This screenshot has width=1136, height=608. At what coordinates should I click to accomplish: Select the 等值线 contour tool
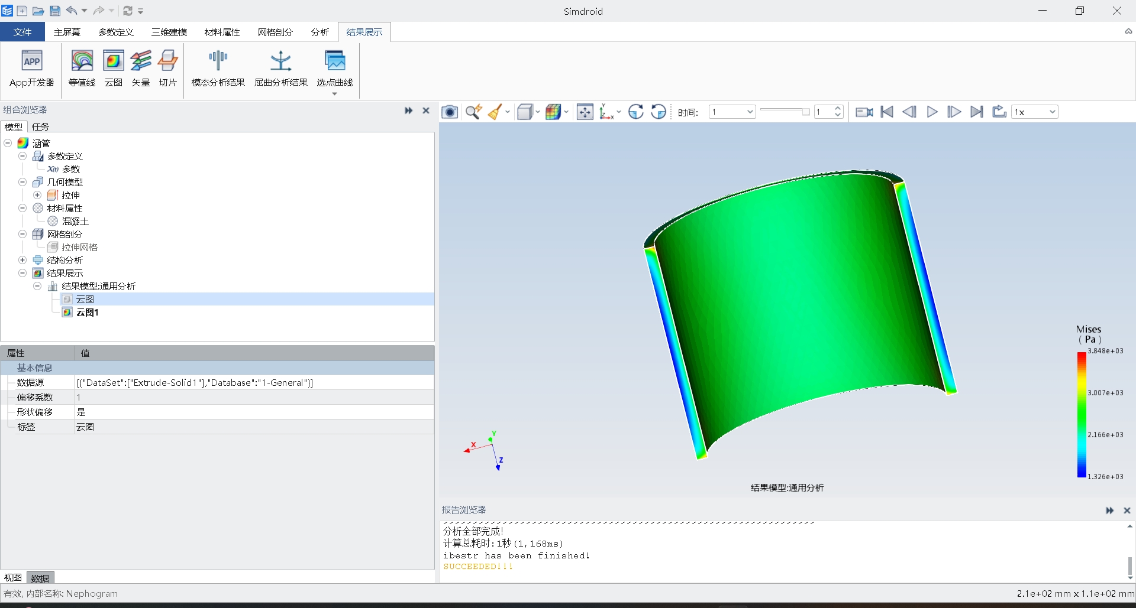pos(82,69)
